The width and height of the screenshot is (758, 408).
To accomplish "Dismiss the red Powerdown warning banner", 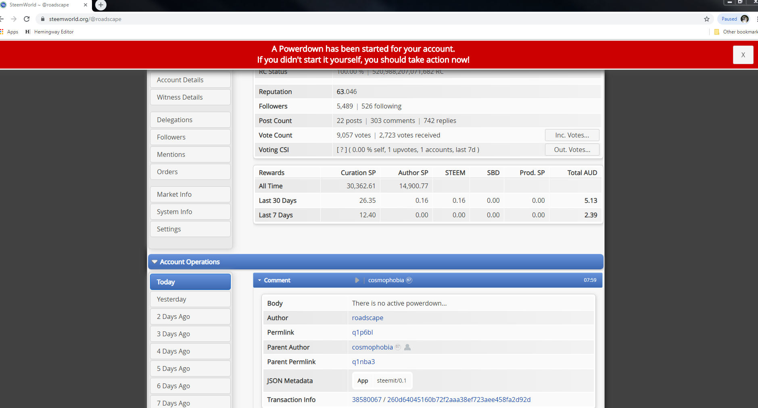I will [743, 55].
